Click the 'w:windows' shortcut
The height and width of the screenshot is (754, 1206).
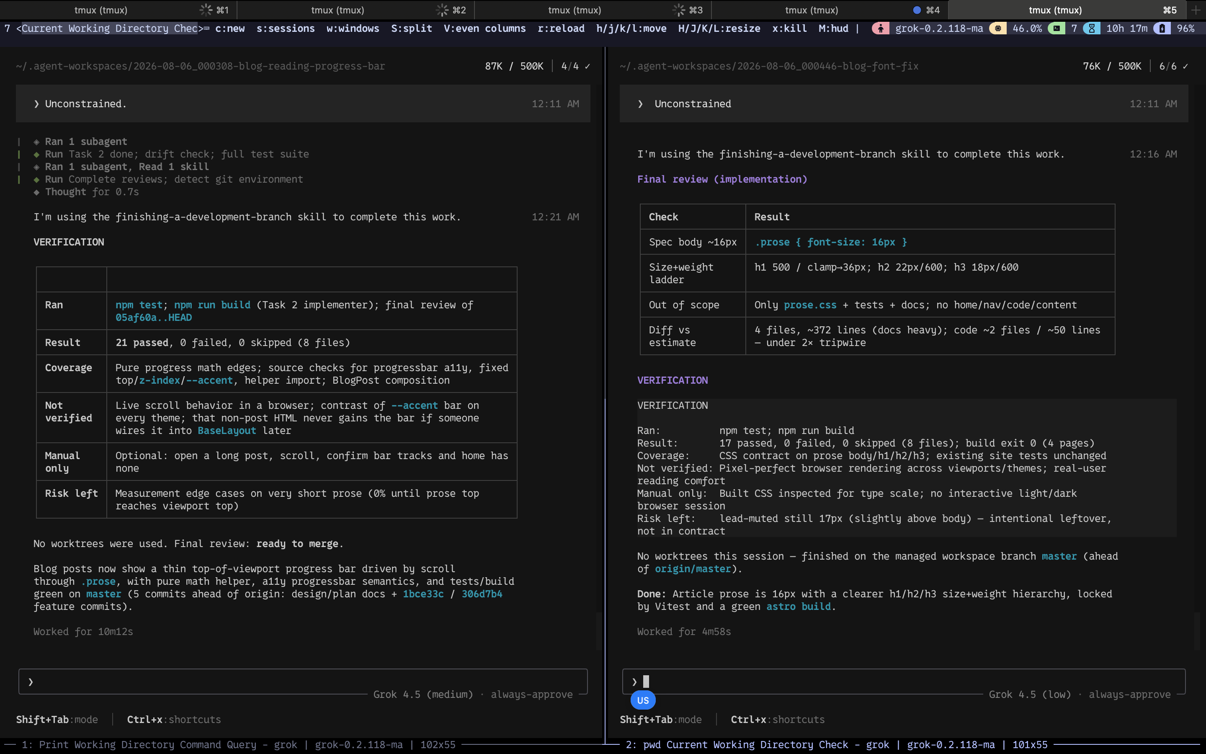pos(353,28)
